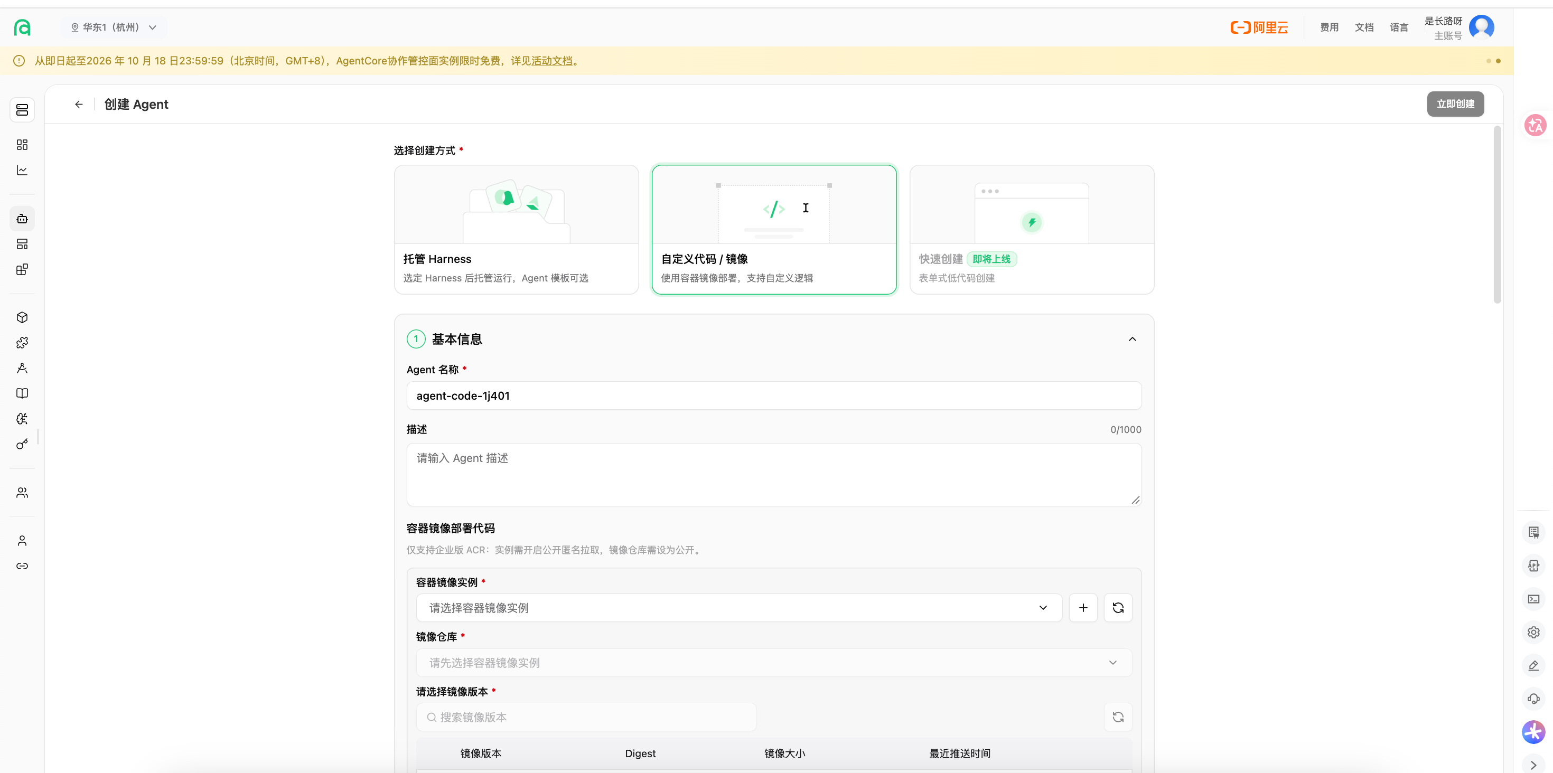
Task: Open the 活动文档 link in banner
Action: click(x=551, y=61)
